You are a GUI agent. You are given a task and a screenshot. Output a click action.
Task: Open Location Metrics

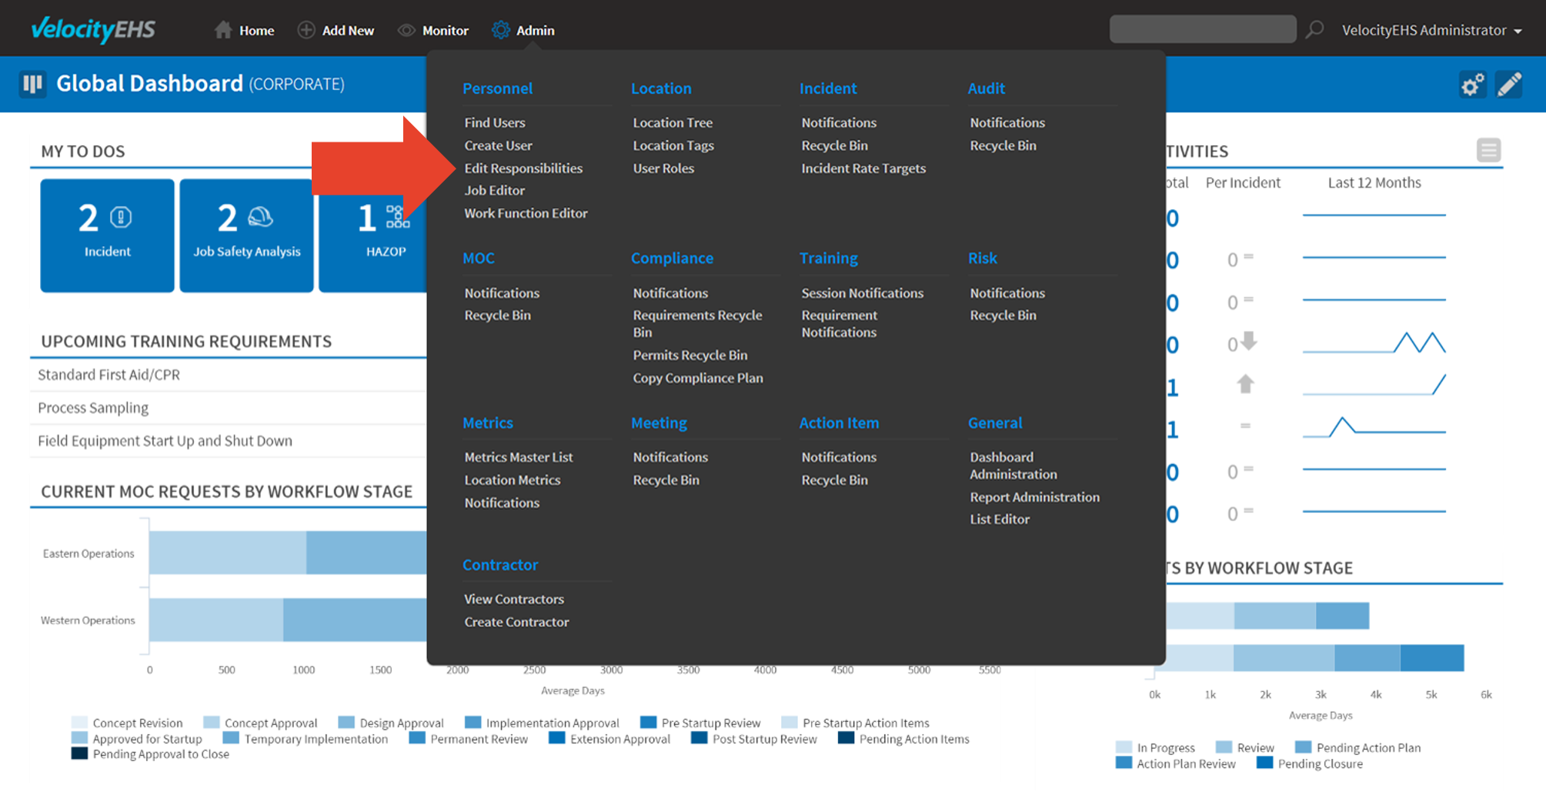click(x=513, y=480)
